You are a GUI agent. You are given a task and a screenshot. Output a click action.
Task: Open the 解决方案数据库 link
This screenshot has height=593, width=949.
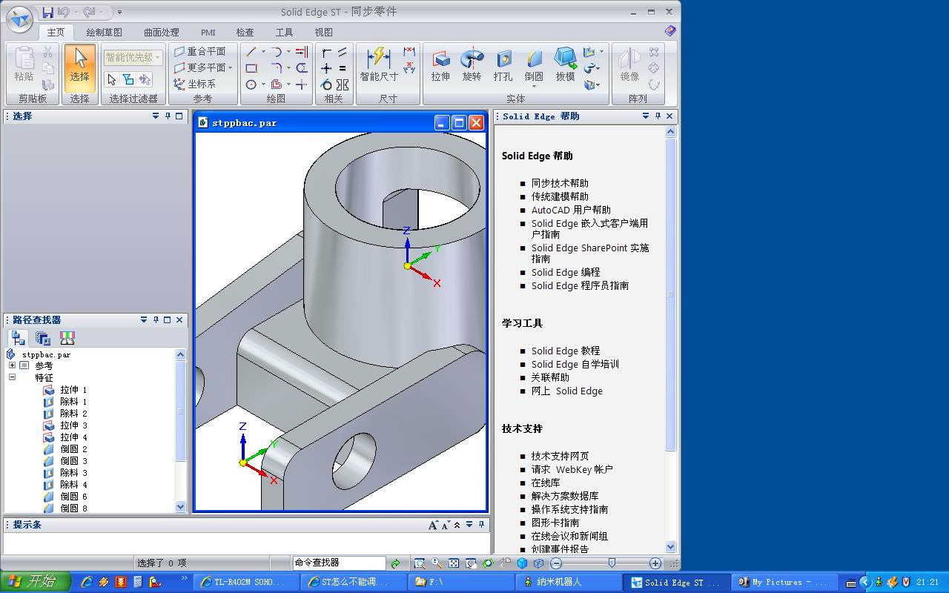pos(565,496)
